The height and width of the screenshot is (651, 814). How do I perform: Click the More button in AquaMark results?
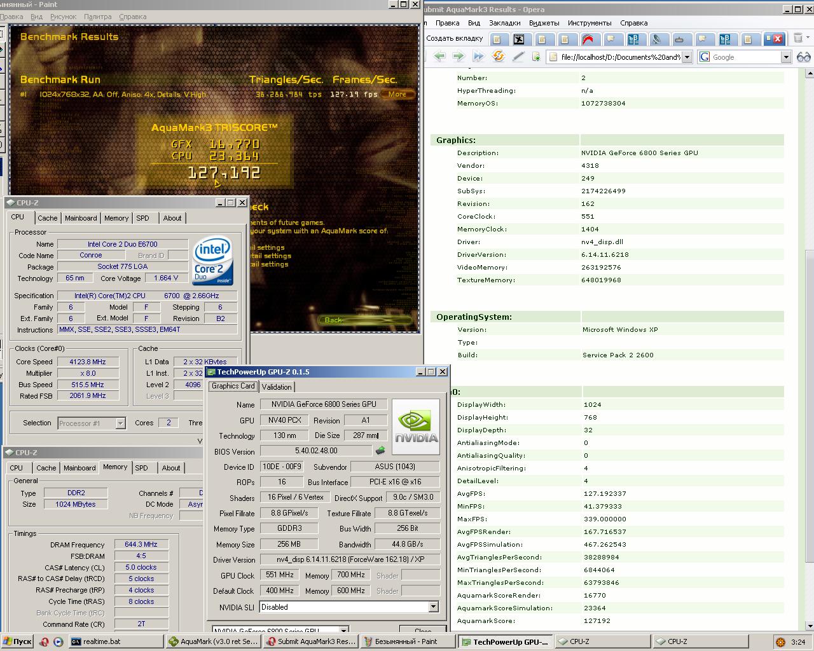[397, 94]
